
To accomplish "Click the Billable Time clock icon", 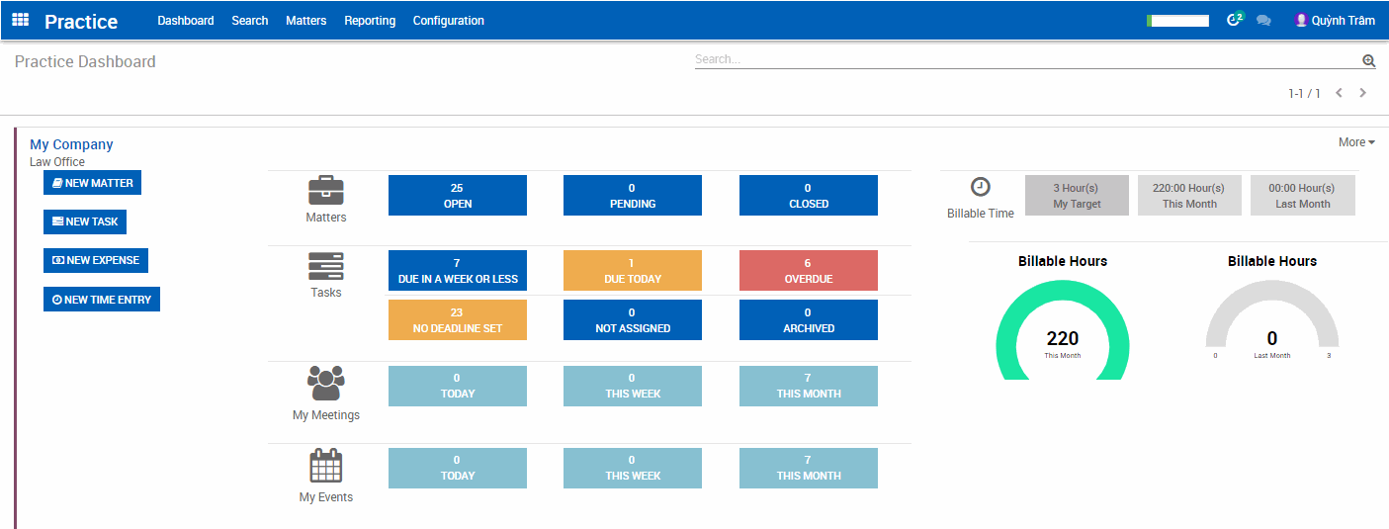I will 981,187.
